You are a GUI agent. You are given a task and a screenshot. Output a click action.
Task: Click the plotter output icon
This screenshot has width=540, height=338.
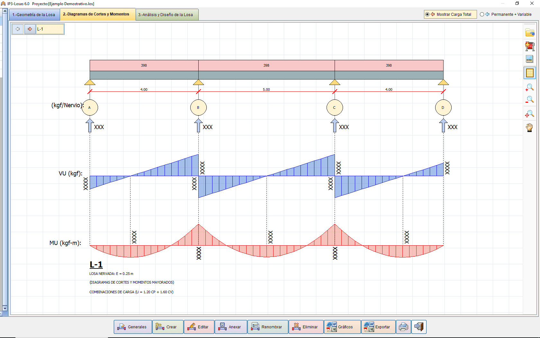coord(530,46)
